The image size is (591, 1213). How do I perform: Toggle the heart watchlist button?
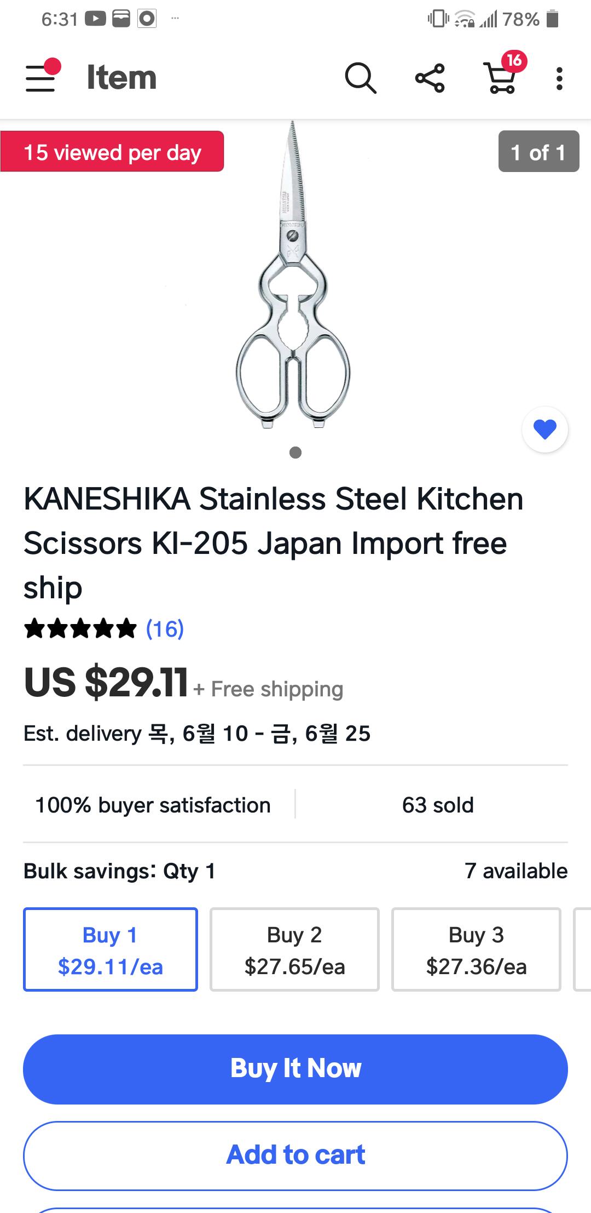pyautogui.click(x=545, y=430)
